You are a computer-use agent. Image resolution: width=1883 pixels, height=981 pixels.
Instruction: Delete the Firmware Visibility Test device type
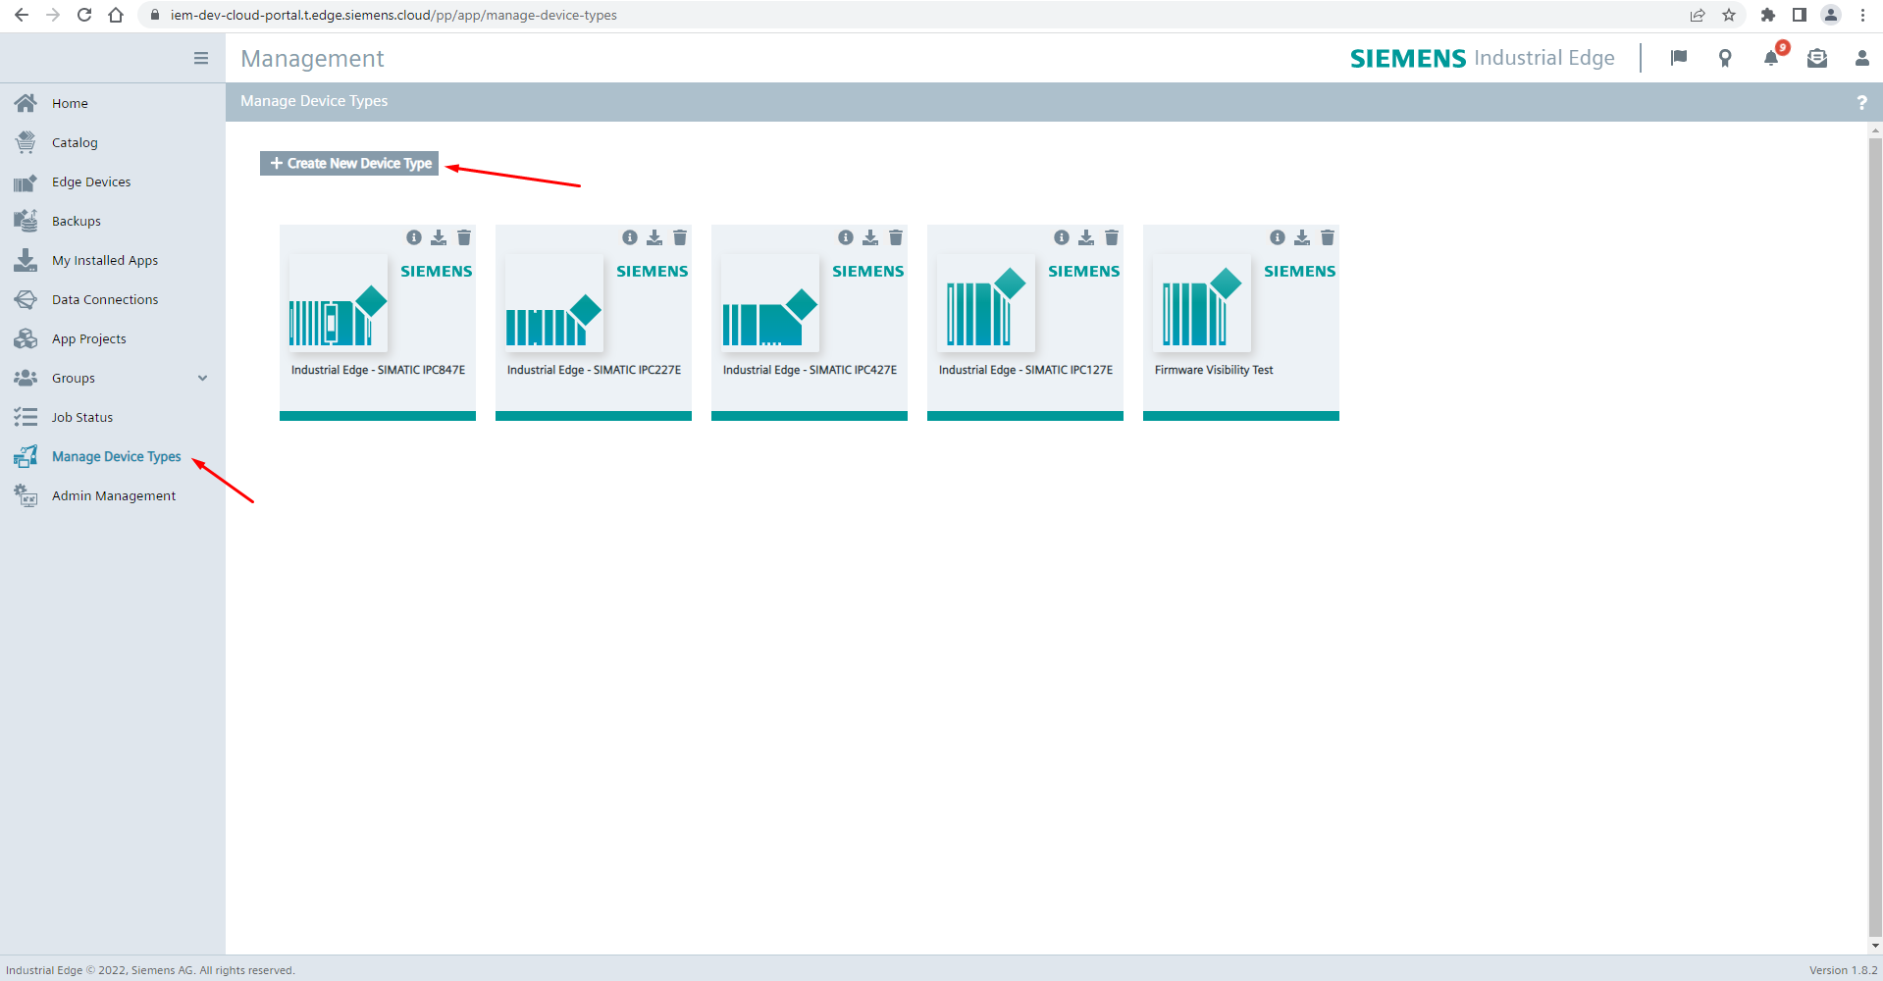(x=1328, y=237)
